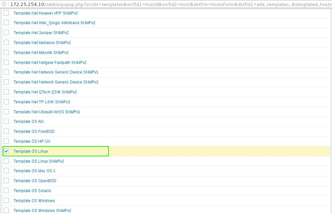Select the Template OS Linux SNMPv2 link

coord(38,161)
